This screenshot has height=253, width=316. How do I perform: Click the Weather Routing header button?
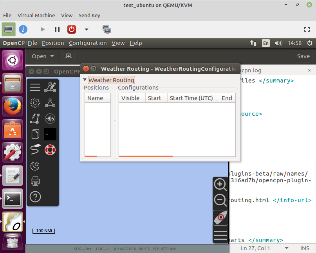pos(111,80)
